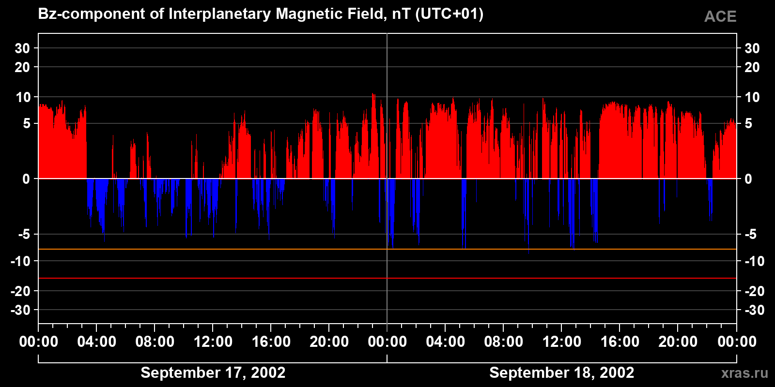Pick the final "00:00" label ending September 18
The image size is (775, 387).
pos(737,342)
